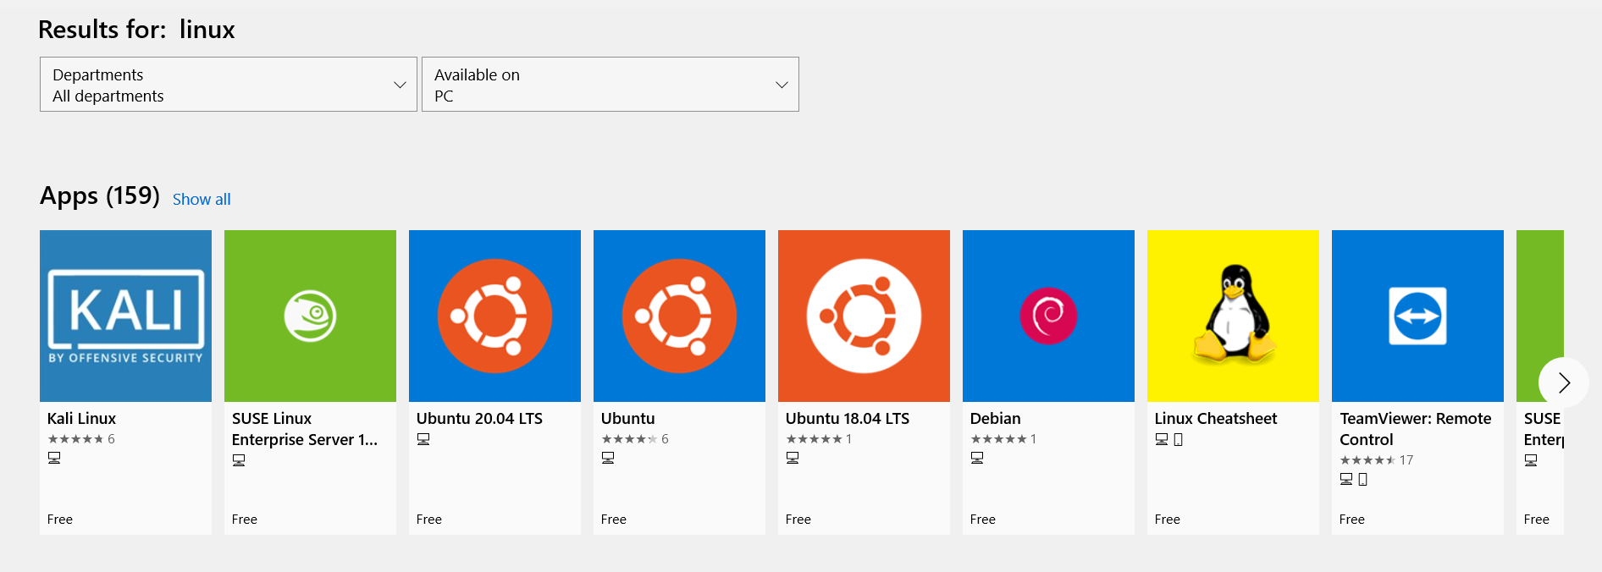Click the PC device icon under Debian
The width and height of the screenshot is (1602, 572).
(x=977, y=458)
